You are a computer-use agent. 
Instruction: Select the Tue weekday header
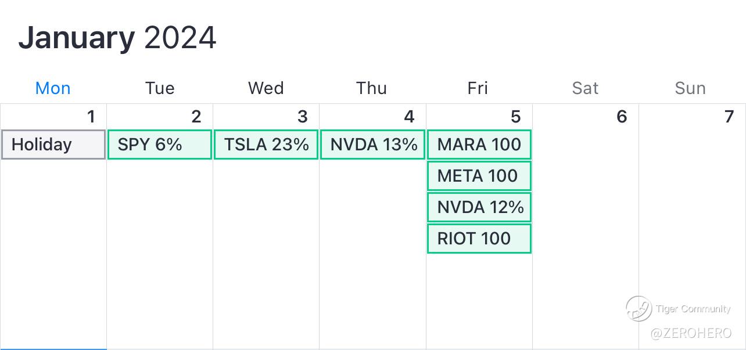click(160, 88)
